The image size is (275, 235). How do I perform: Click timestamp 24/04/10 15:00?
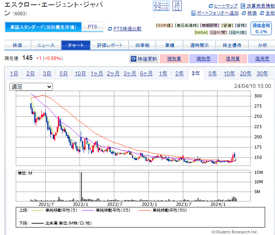click(253, 86)
